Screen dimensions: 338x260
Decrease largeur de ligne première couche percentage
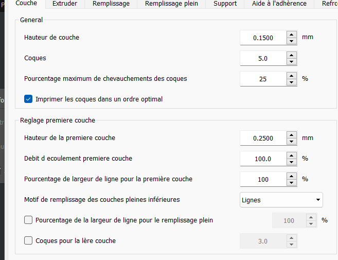[x=291, y=183]
